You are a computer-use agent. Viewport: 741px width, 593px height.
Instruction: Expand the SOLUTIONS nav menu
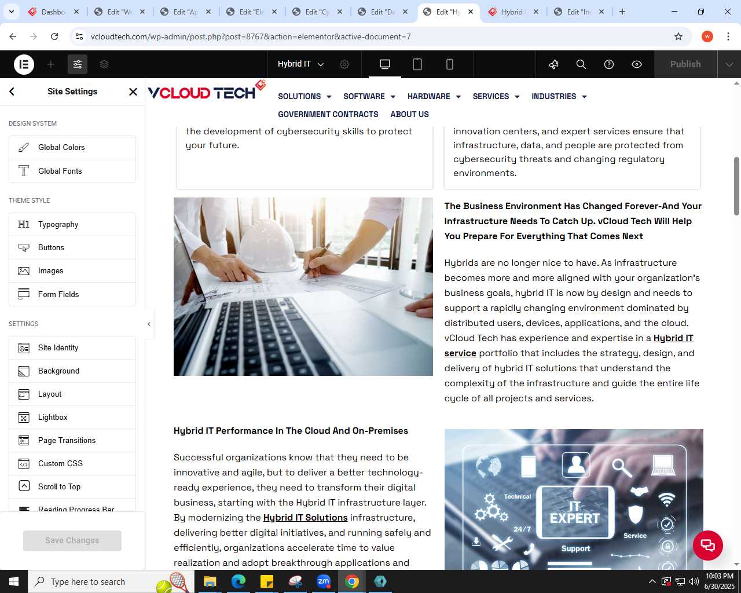pyautogui.click(x=305, y=96)
